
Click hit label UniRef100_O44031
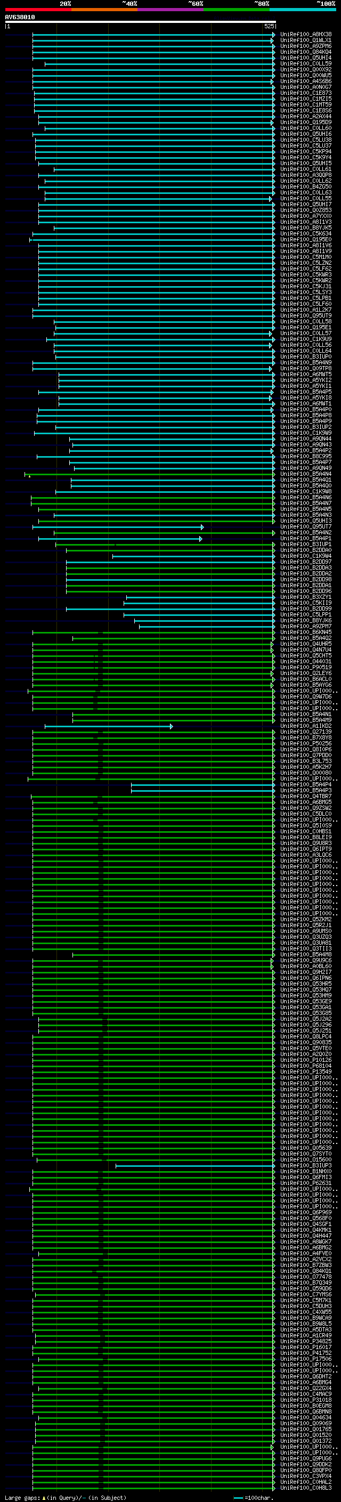[305, 662]
